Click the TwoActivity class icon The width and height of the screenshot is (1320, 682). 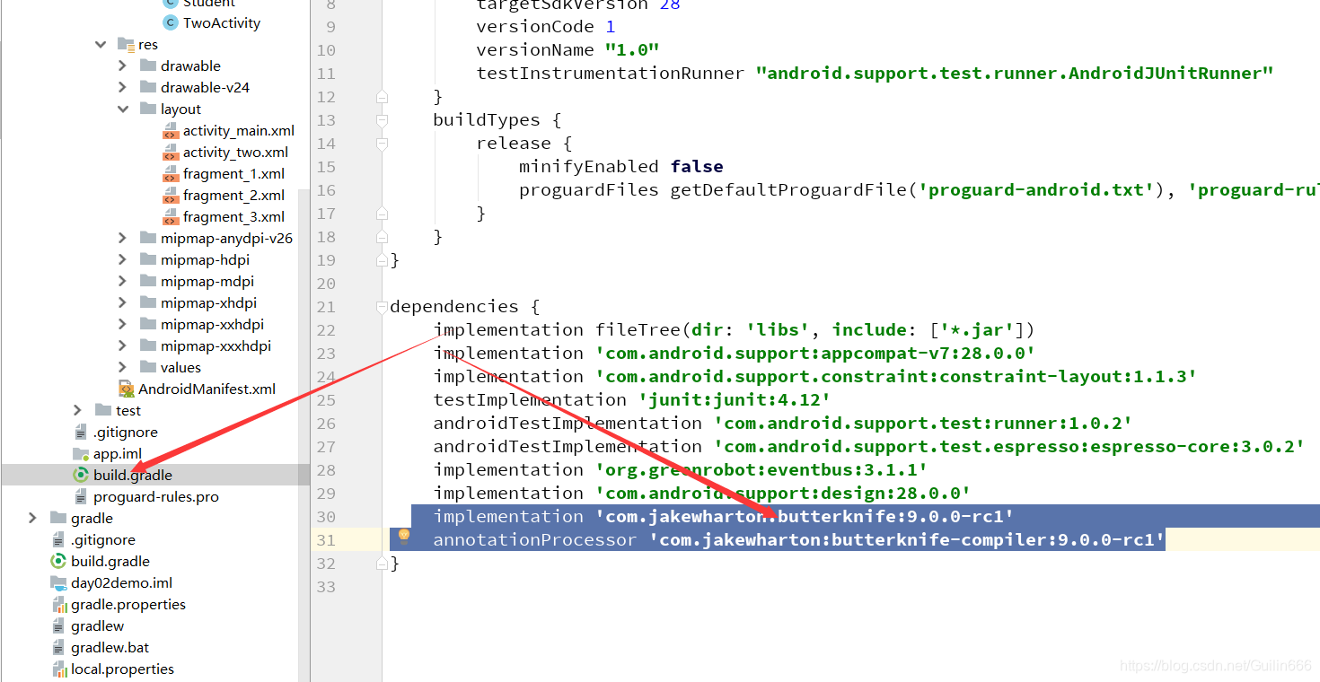(170, 23)
